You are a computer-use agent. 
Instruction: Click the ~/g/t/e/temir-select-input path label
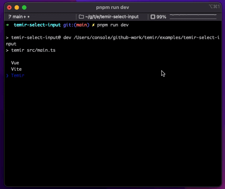(112, 17)
